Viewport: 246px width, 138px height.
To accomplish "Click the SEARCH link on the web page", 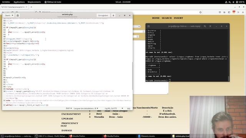I will [x=166, y=18].
